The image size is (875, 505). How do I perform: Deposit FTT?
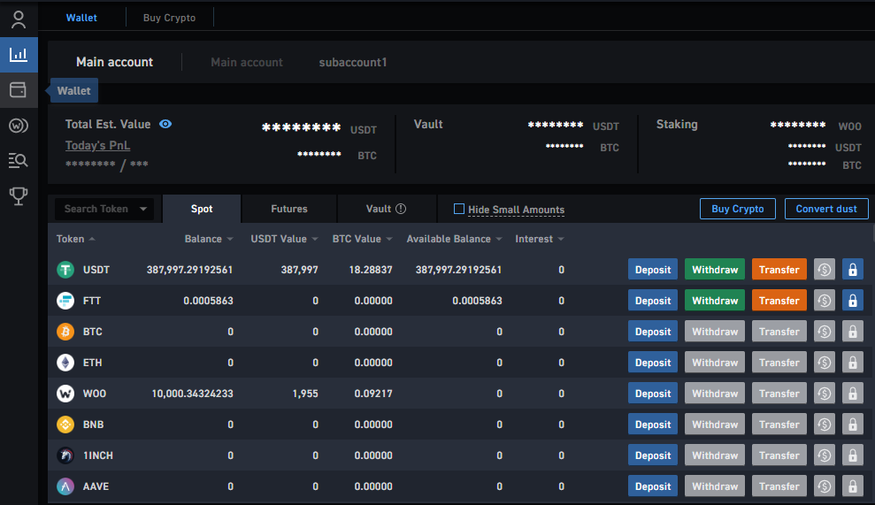653,301
